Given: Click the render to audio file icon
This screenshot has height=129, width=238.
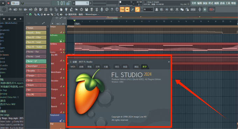Looking at the screenshot, I should [x=92, y=9].
